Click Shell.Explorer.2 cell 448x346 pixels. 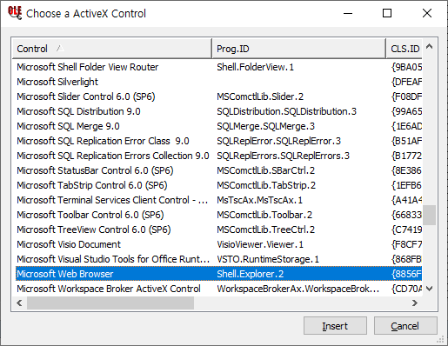[251, 274]
